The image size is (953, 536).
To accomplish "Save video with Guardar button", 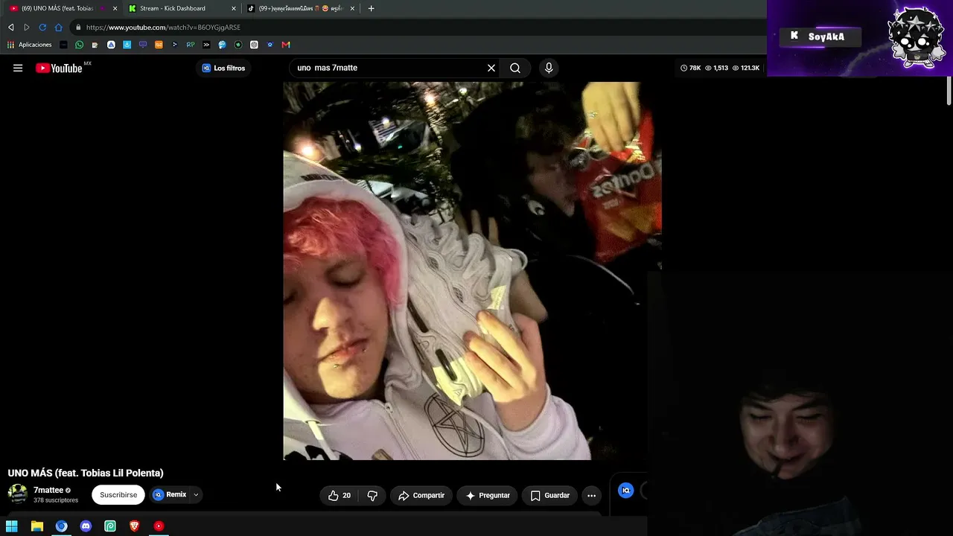I will (550, 495).
